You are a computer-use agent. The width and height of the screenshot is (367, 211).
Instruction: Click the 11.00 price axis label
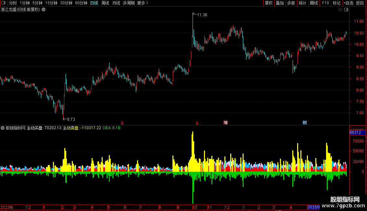(359, 21)
